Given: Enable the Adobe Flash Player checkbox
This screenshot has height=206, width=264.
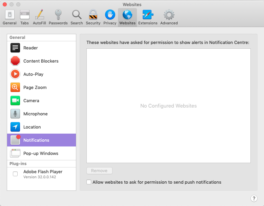Looking at the screenshot, I should (15, 174).
